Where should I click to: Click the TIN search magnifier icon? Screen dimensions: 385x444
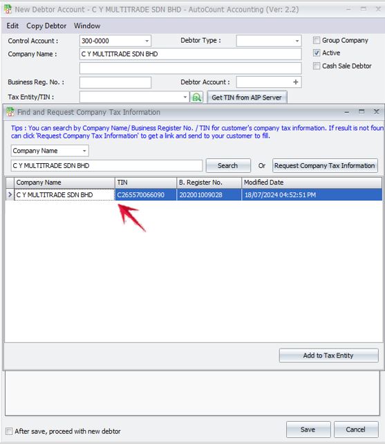[196, 98]
